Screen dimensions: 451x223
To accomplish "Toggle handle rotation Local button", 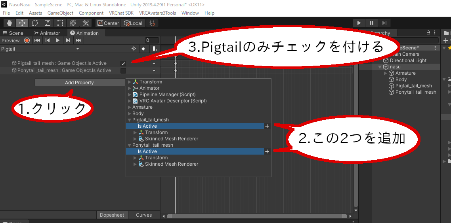I will pyautogui.click(x=133, y=23).
